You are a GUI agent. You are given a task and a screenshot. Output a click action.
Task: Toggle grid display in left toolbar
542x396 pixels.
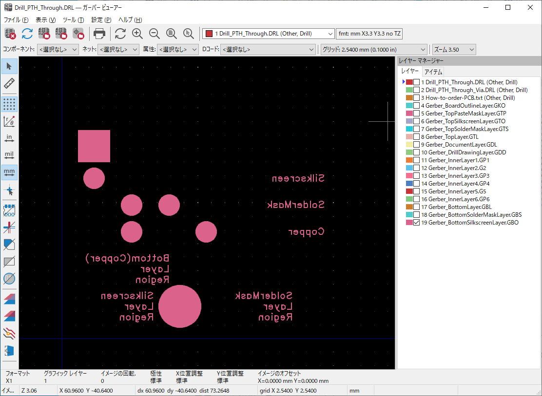pyautogui.click(x=9, y=104)
